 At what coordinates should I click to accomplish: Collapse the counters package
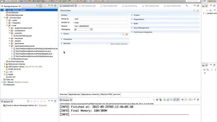coord(9,33)
